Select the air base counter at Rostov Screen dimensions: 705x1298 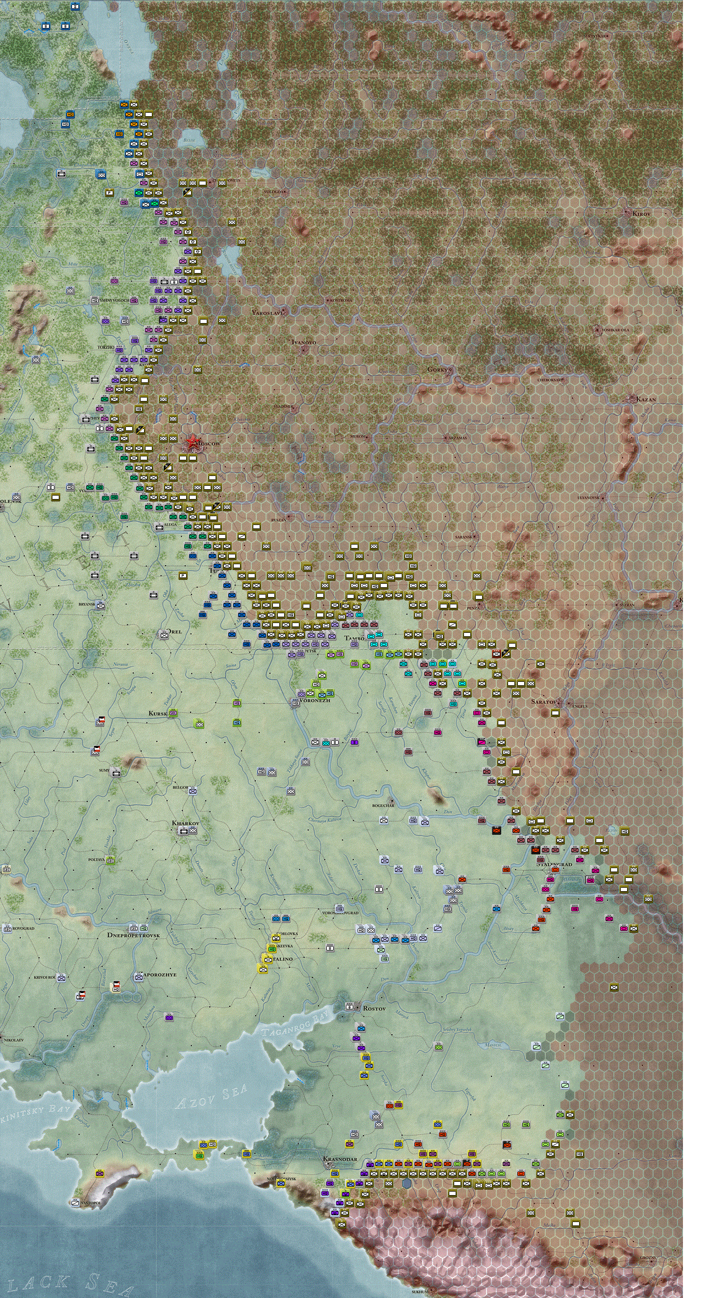tap(350, 1006)
